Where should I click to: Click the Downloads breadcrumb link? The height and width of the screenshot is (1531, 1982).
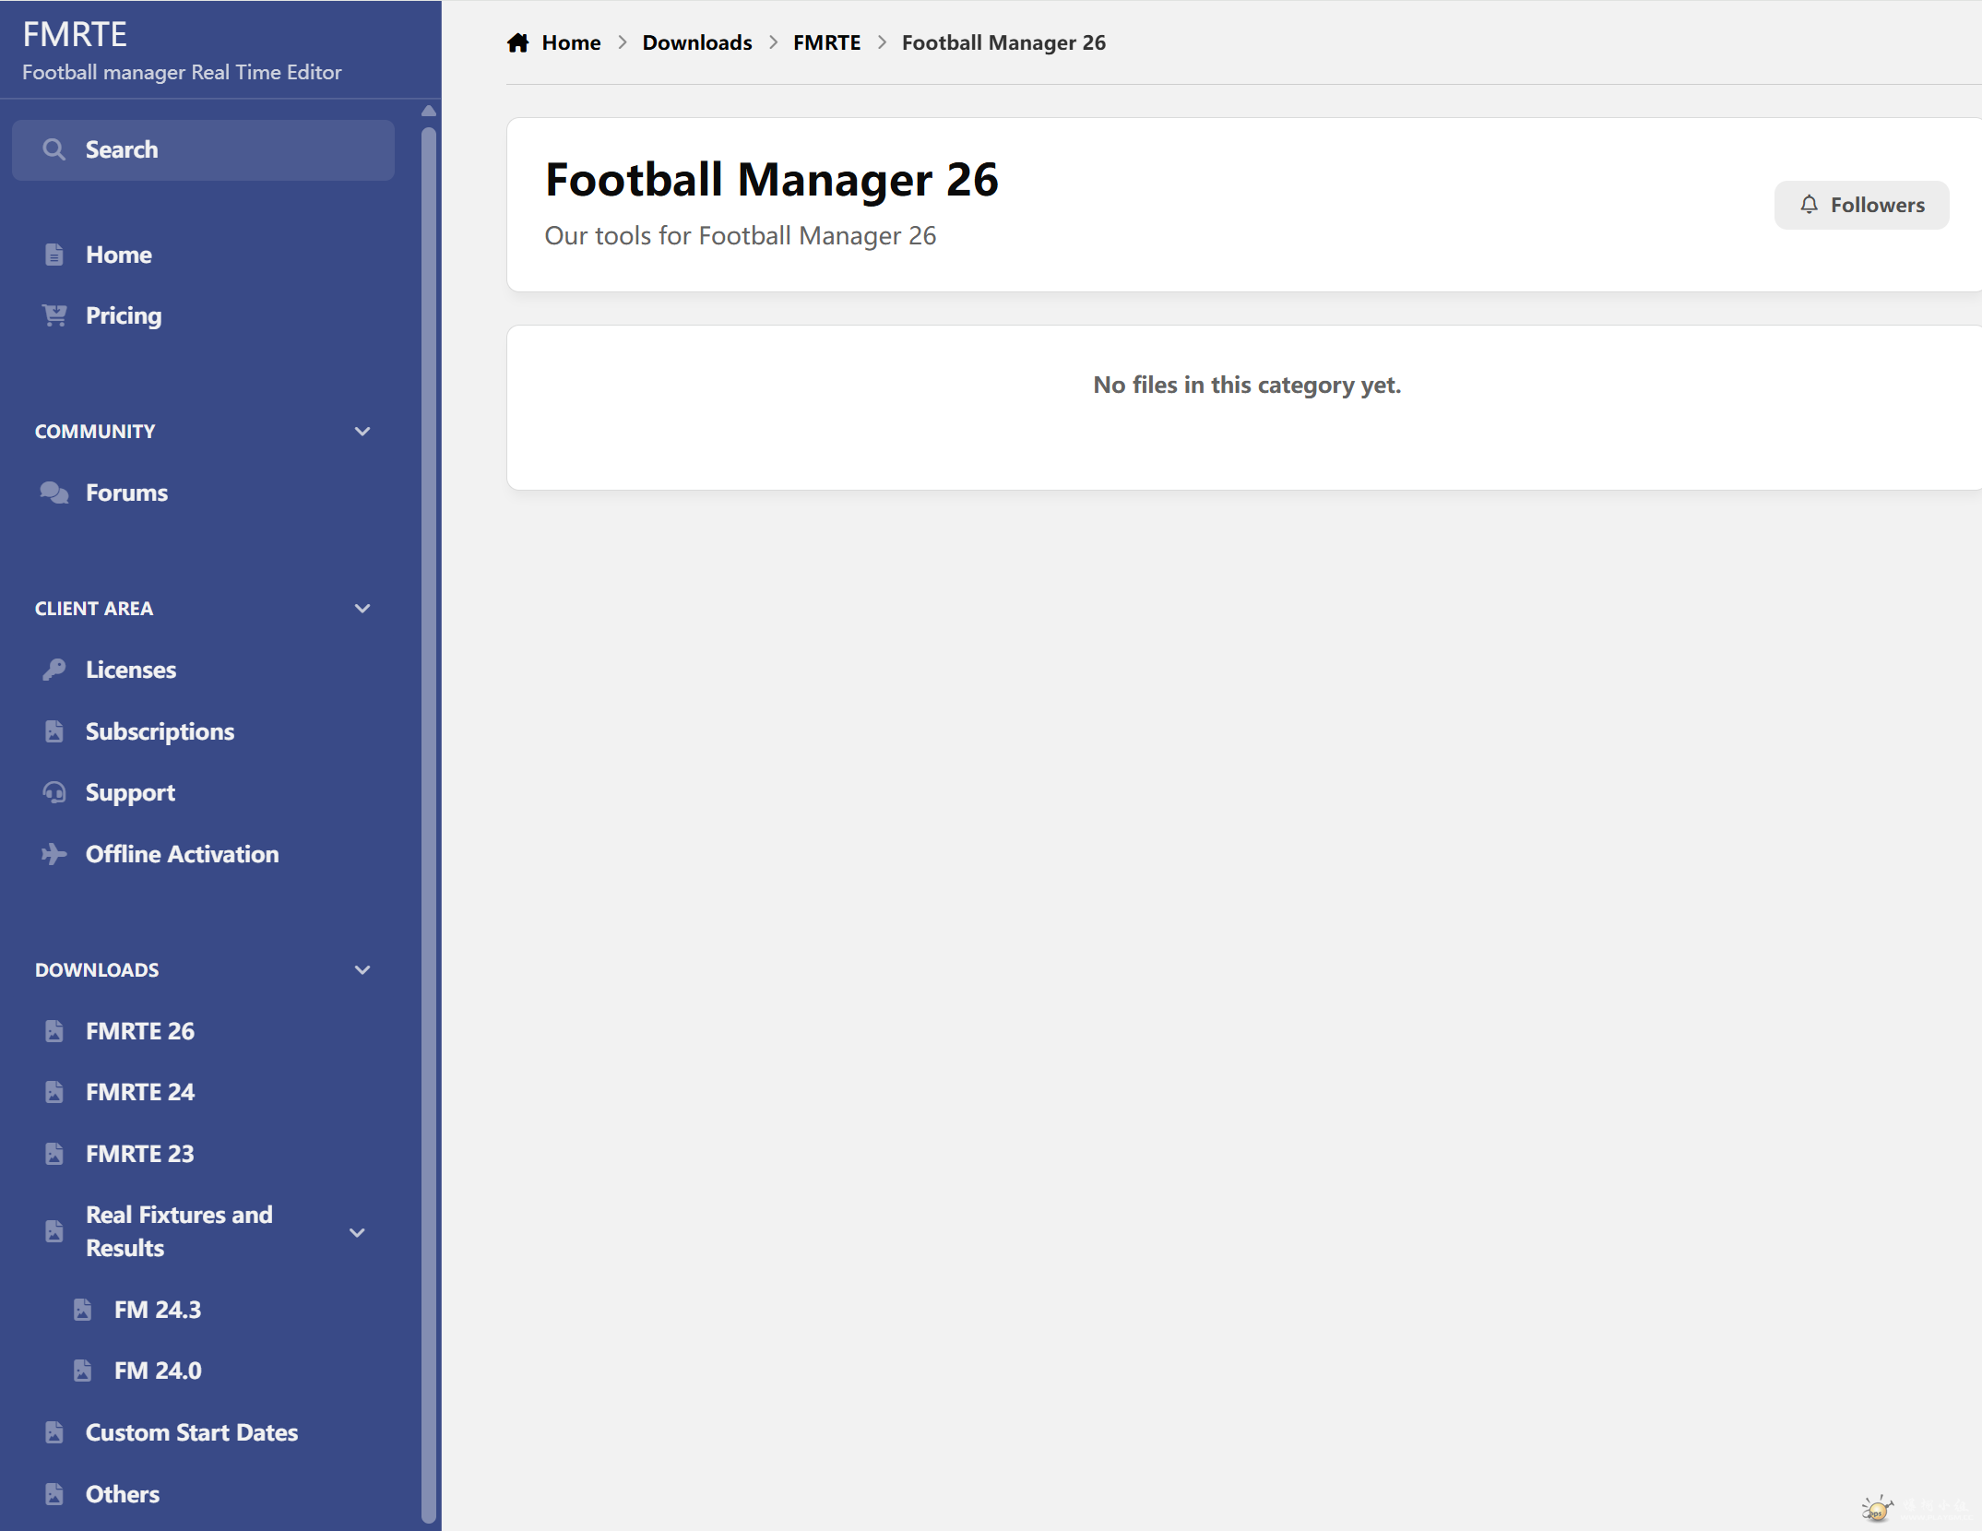click(696, 42)
